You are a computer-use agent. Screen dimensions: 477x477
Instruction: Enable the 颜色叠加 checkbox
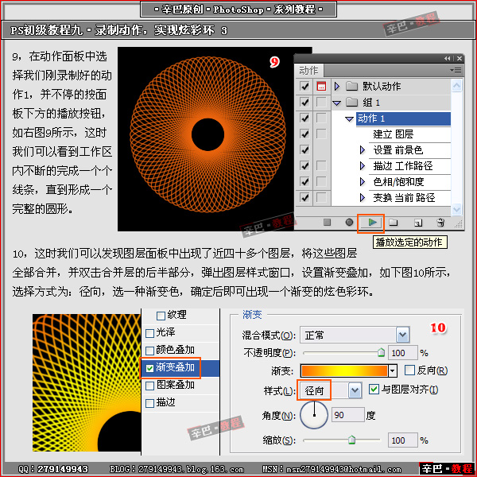[149, 351]
